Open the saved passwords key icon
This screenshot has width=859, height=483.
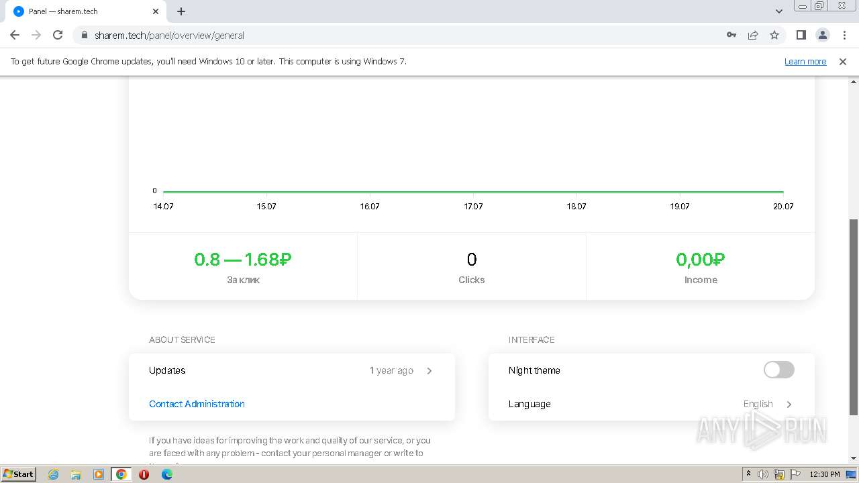[731, 35]
